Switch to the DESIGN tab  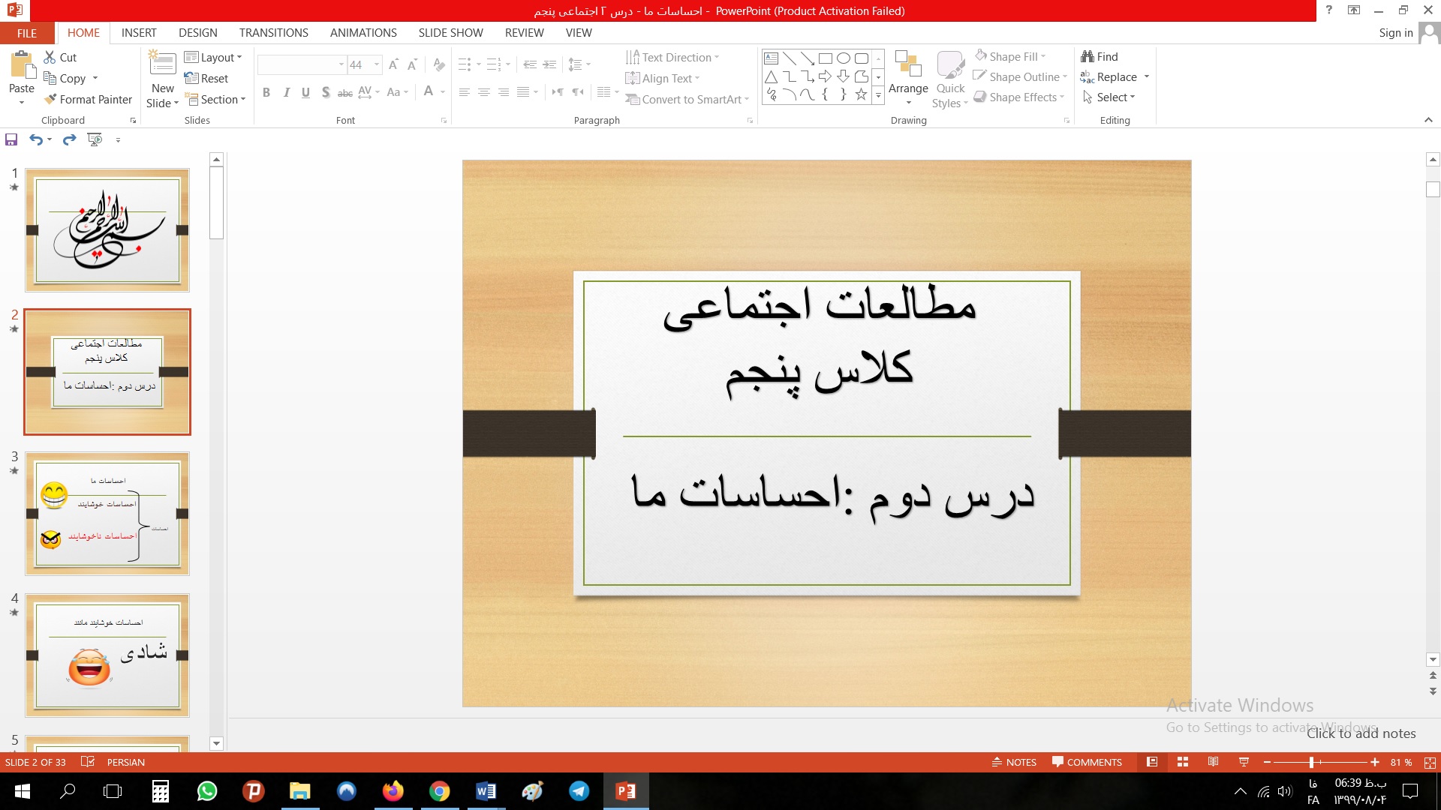[x=197, y=33]
